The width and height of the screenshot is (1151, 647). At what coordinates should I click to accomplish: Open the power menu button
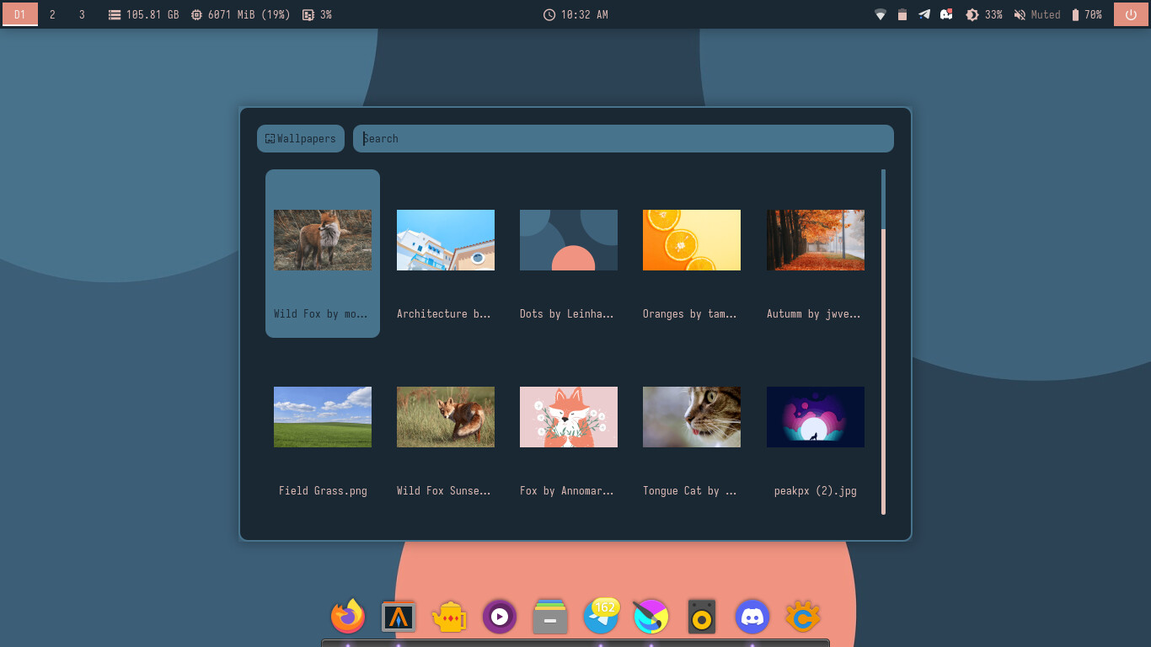tap(1131, 14)
